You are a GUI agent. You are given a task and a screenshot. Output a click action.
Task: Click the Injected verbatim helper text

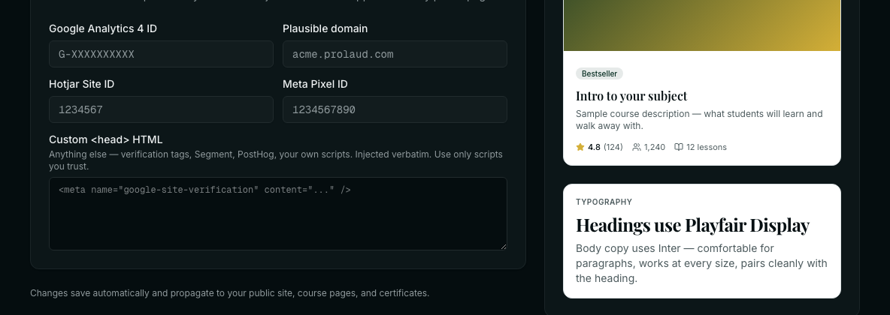[276, 160]
